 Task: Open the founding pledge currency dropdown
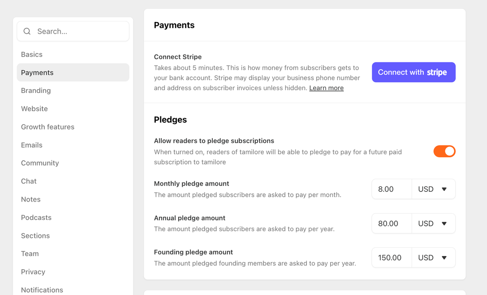click(x=433, y=258)
